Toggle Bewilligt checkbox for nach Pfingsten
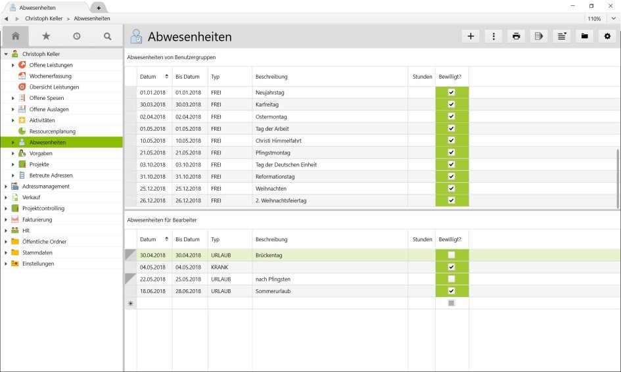This screenshot has height=372, width=621. click(x=451, y=279)
